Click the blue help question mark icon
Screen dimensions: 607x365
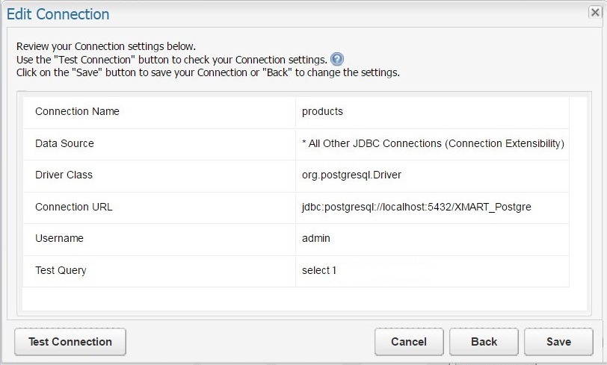point(337,59)
